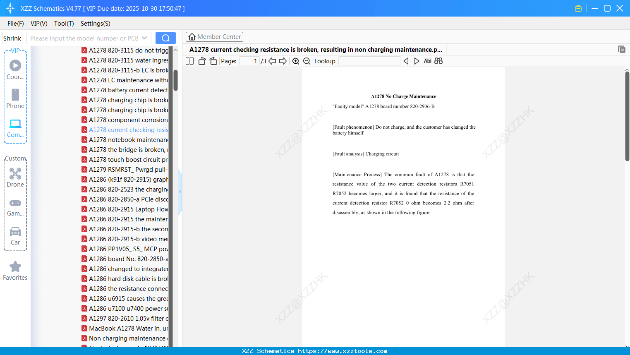The image size is (630, 355).
Task: Open 'A1286 820-2850-a PCIe' file
Action: [125, 199]
